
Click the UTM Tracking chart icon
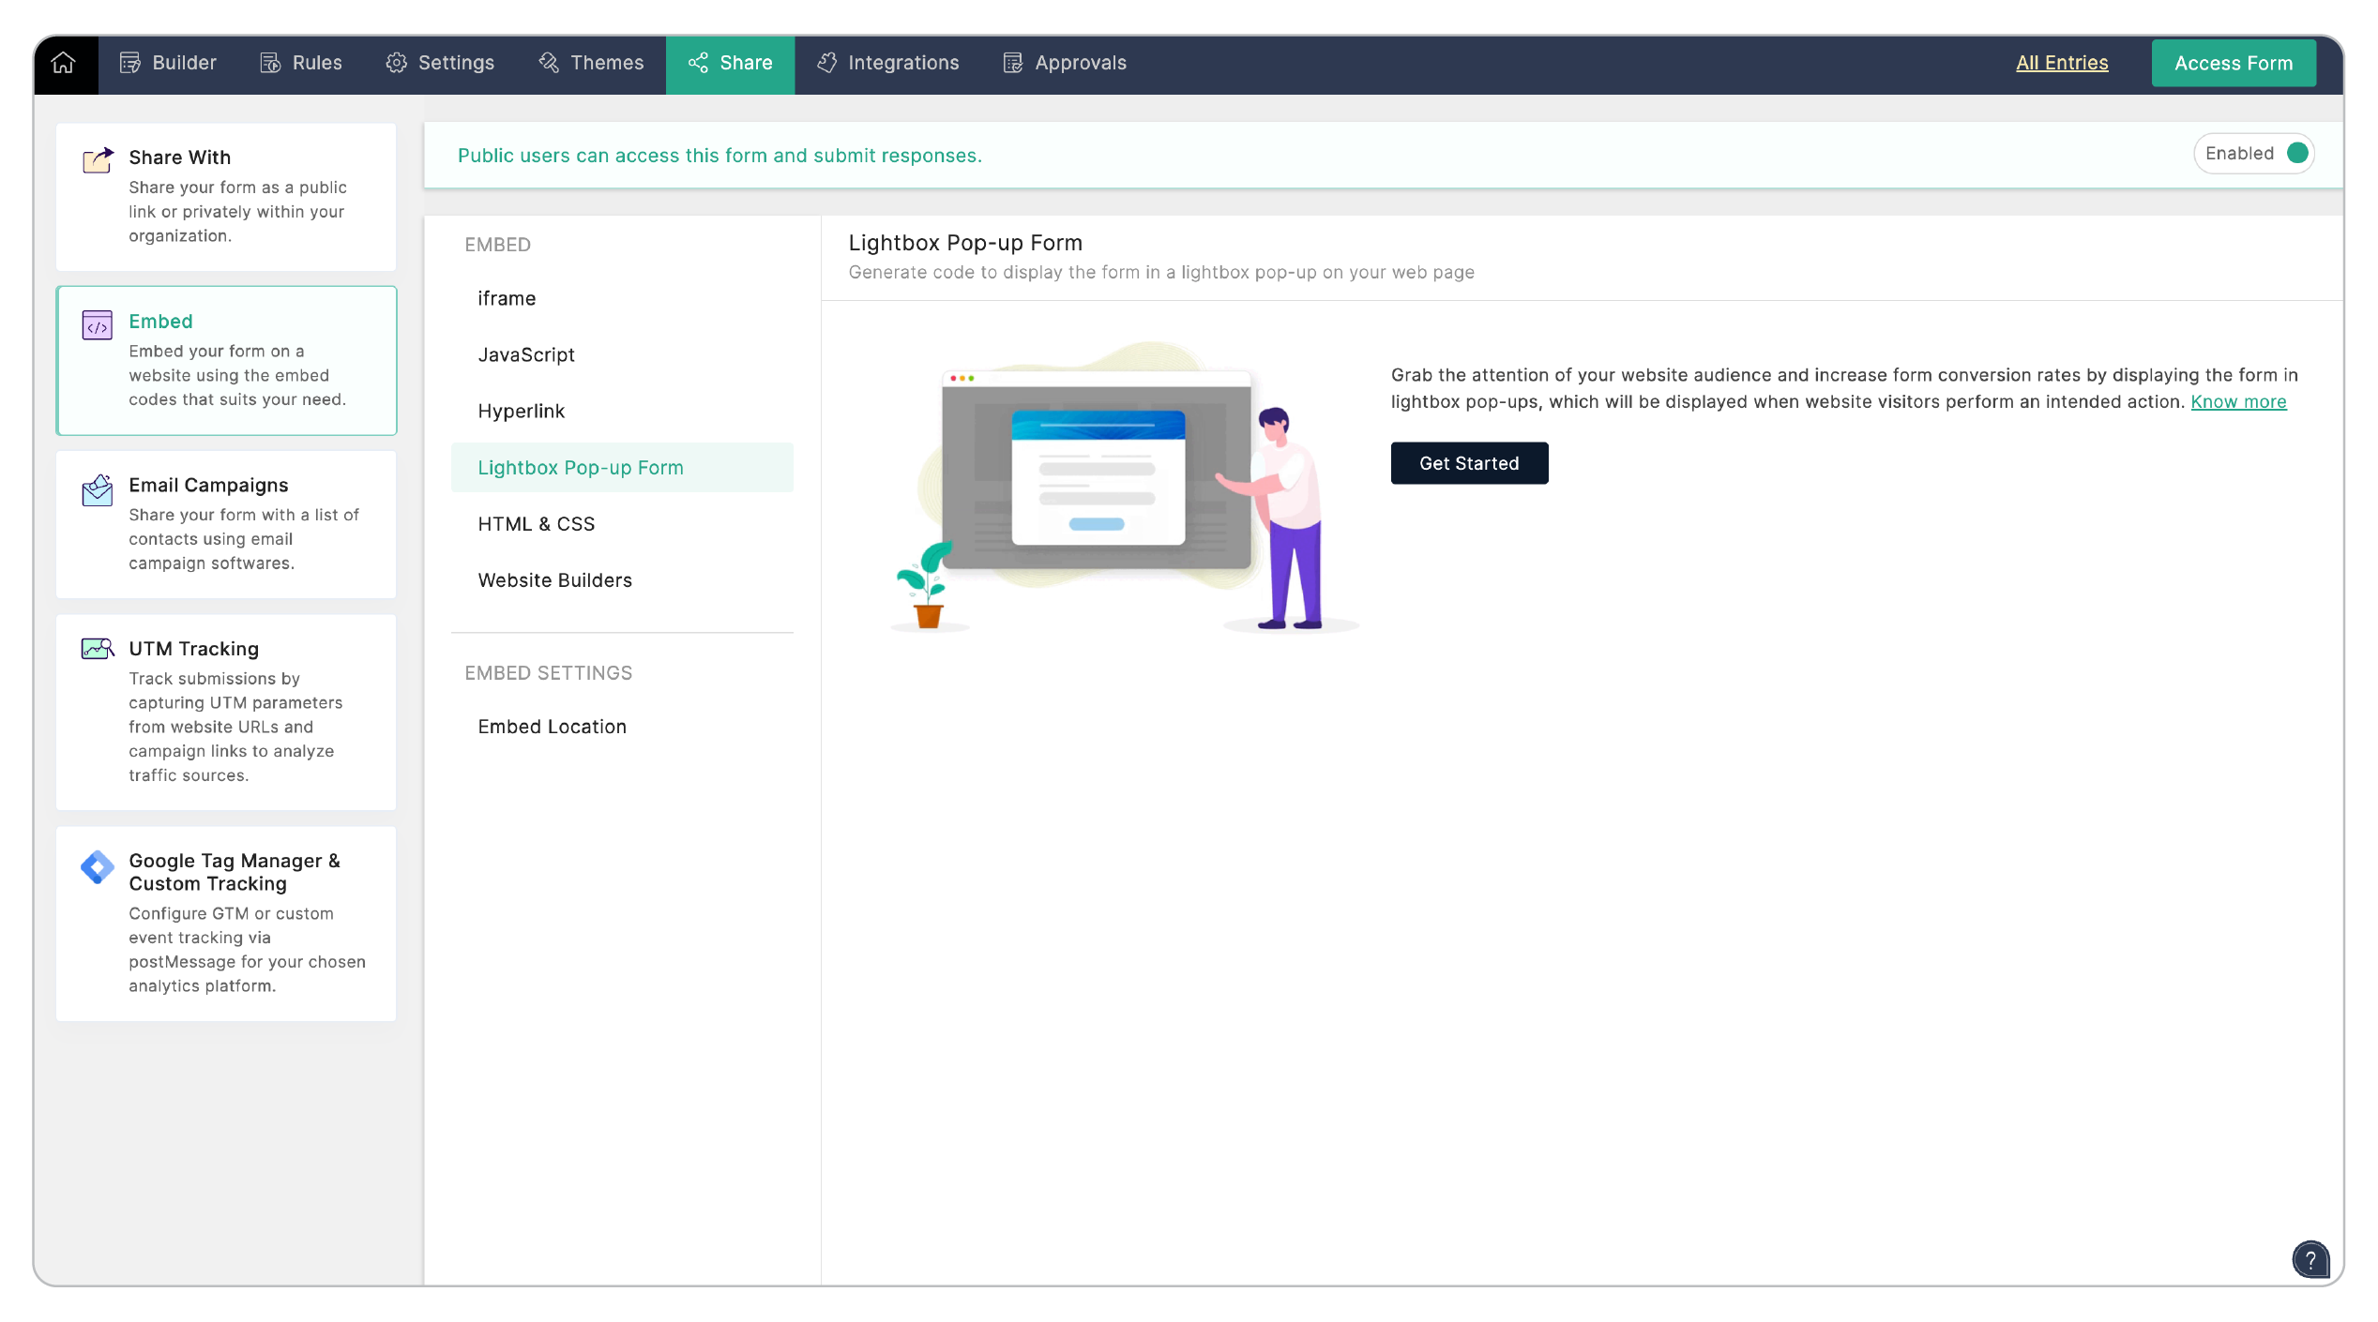pyautogui.click(x=98, y=649)
